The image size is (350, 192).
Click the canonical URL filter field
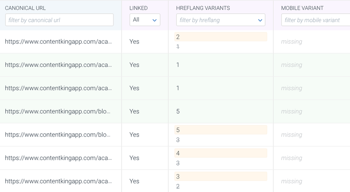click(x=59, y=20)
